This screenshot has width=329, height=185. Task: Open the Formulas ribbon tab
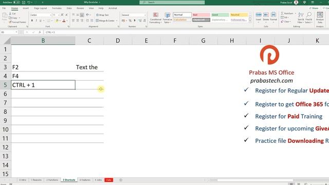[57, 8]
